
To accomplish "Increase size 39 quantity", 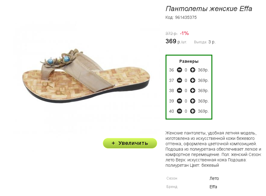I will tap(193, 101).
